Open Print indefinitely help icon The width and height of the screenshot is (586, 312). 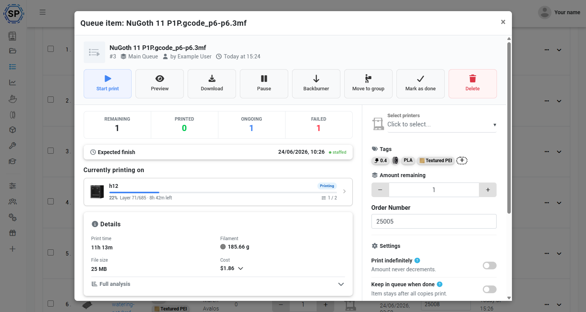coord(417,261)
